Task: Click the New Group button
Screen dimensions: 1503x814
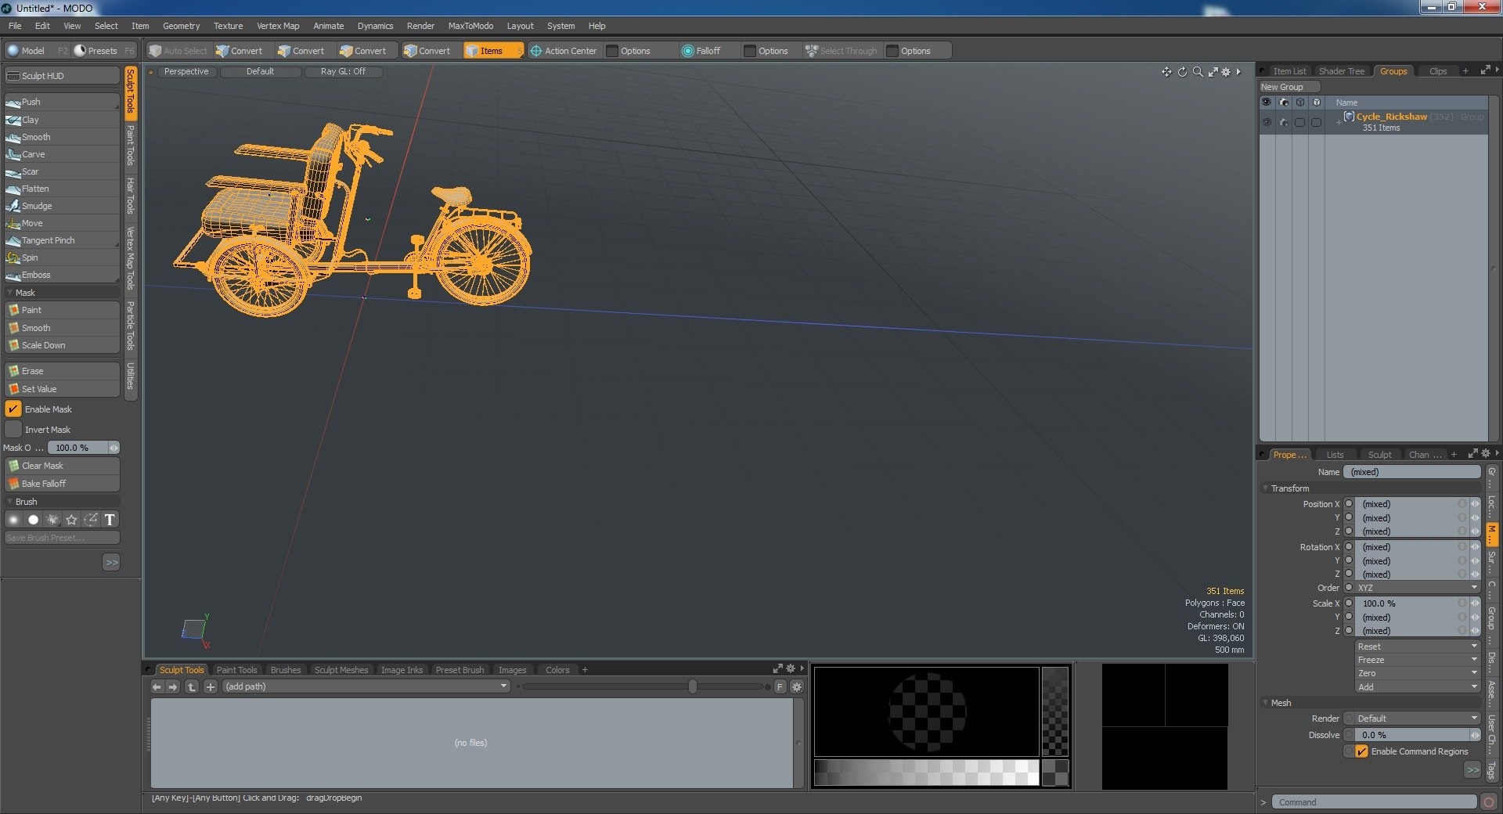Action: point(1289,87)
